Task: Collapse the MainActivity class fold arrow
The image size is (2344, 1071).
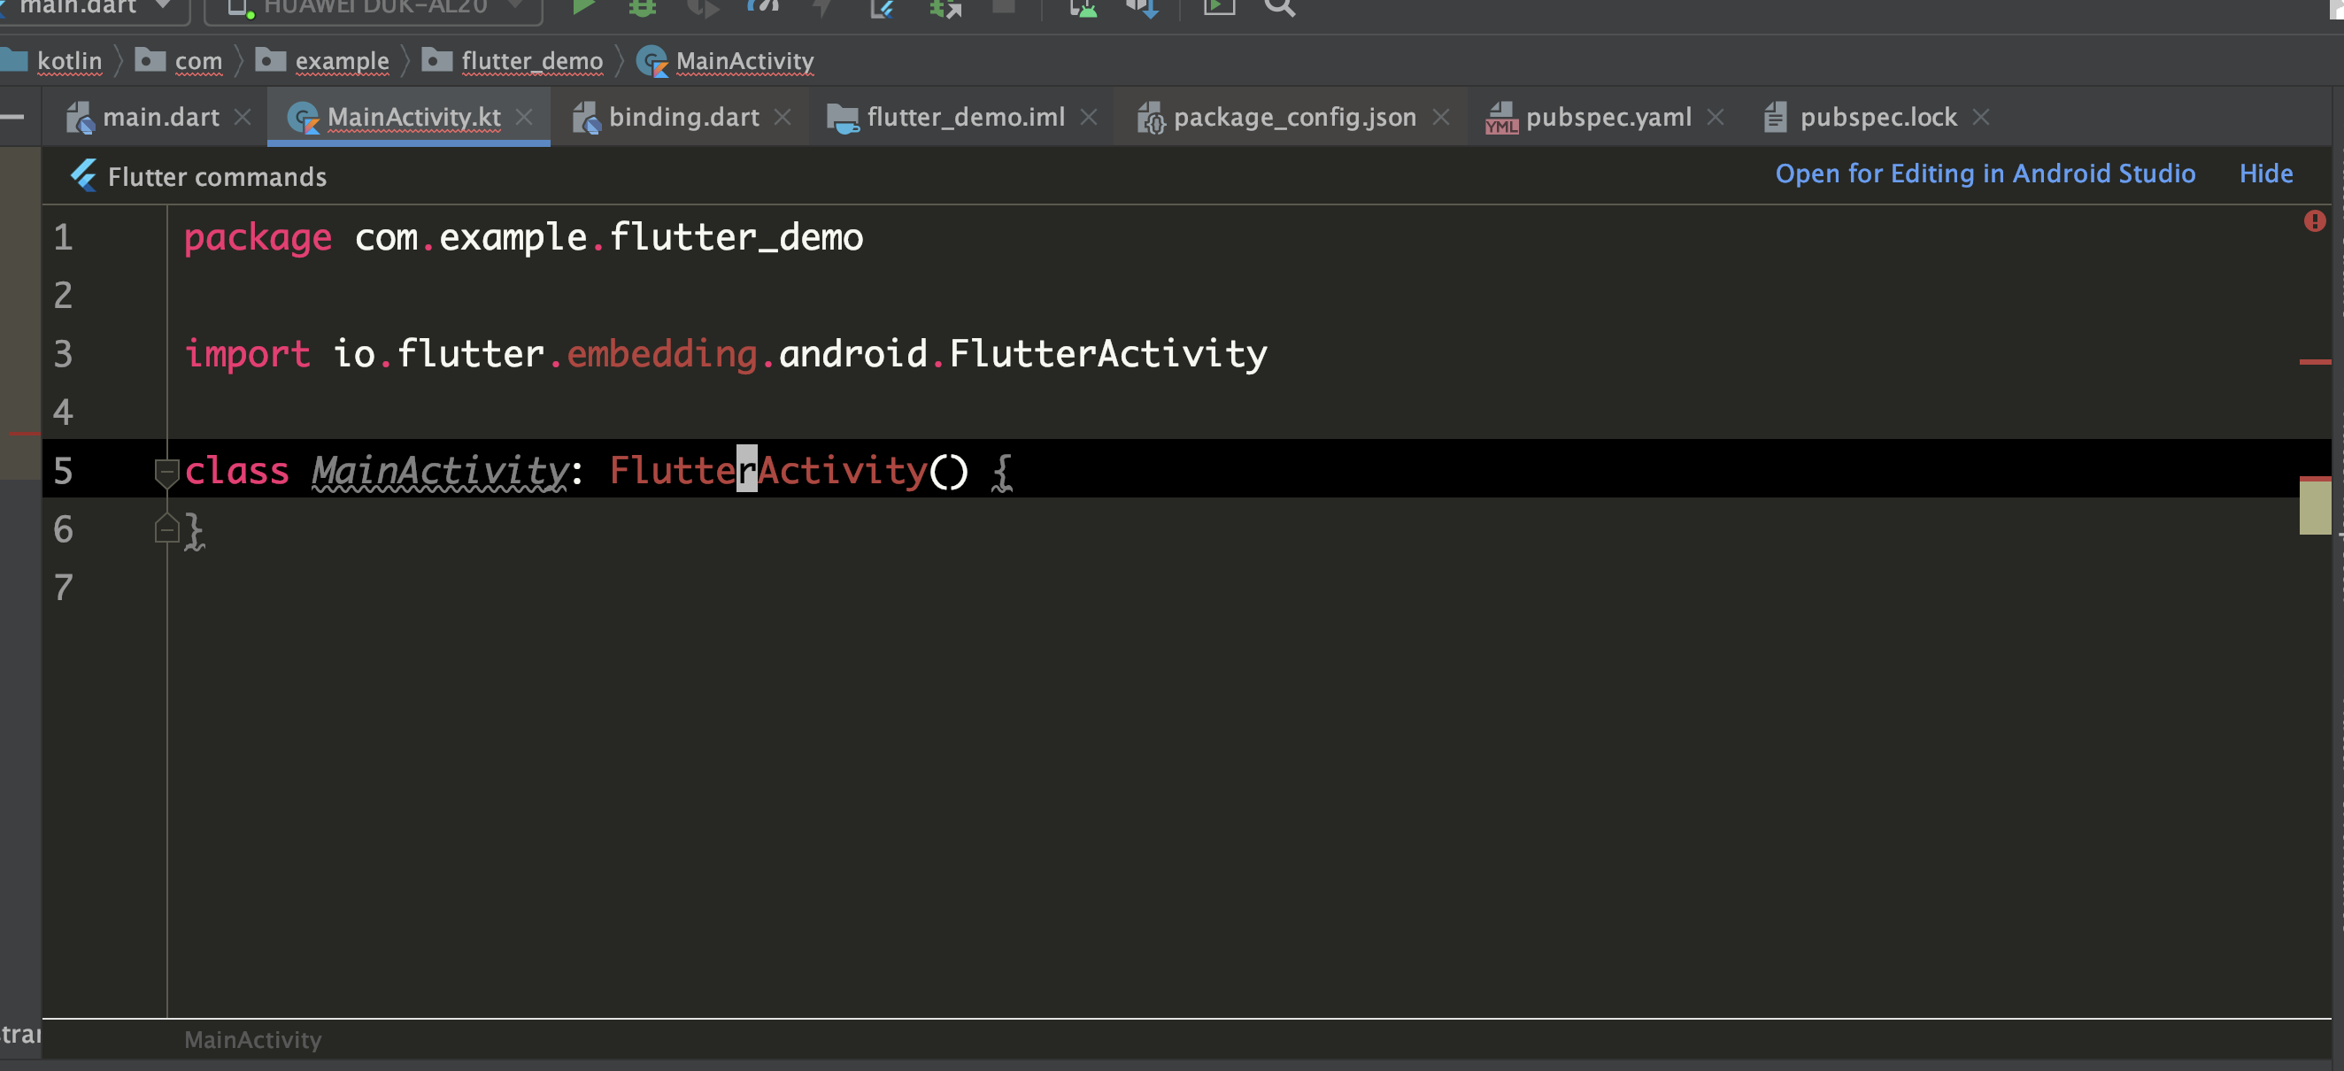Action: (166, 470)
